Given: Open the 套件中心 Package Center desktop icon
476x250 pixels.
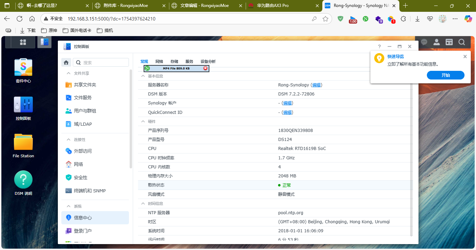Looking at the screenshot, I should (x=23, y=67).
